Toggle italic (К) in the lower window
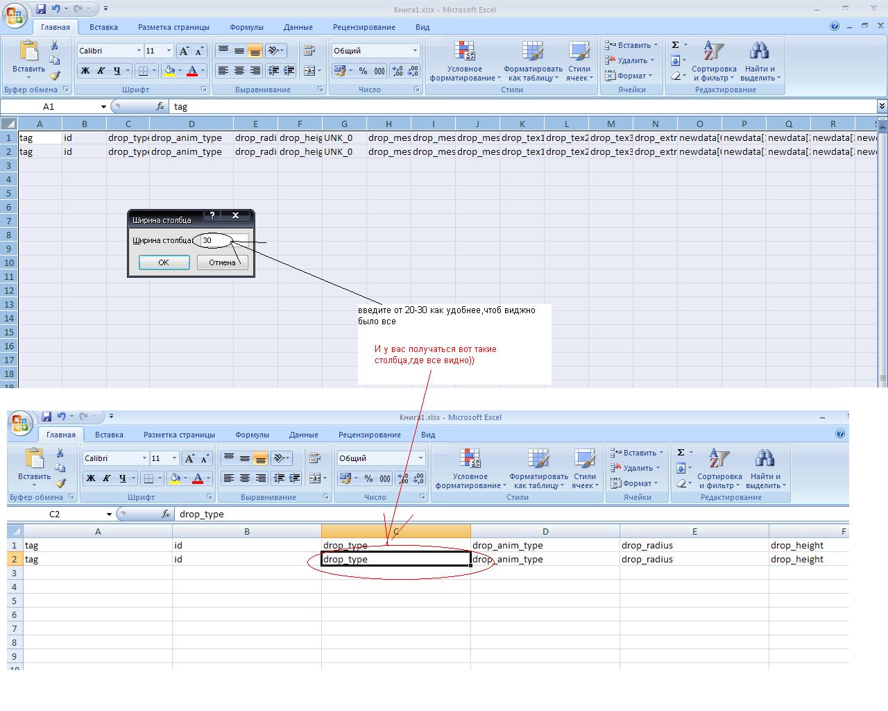 point(106,478)
